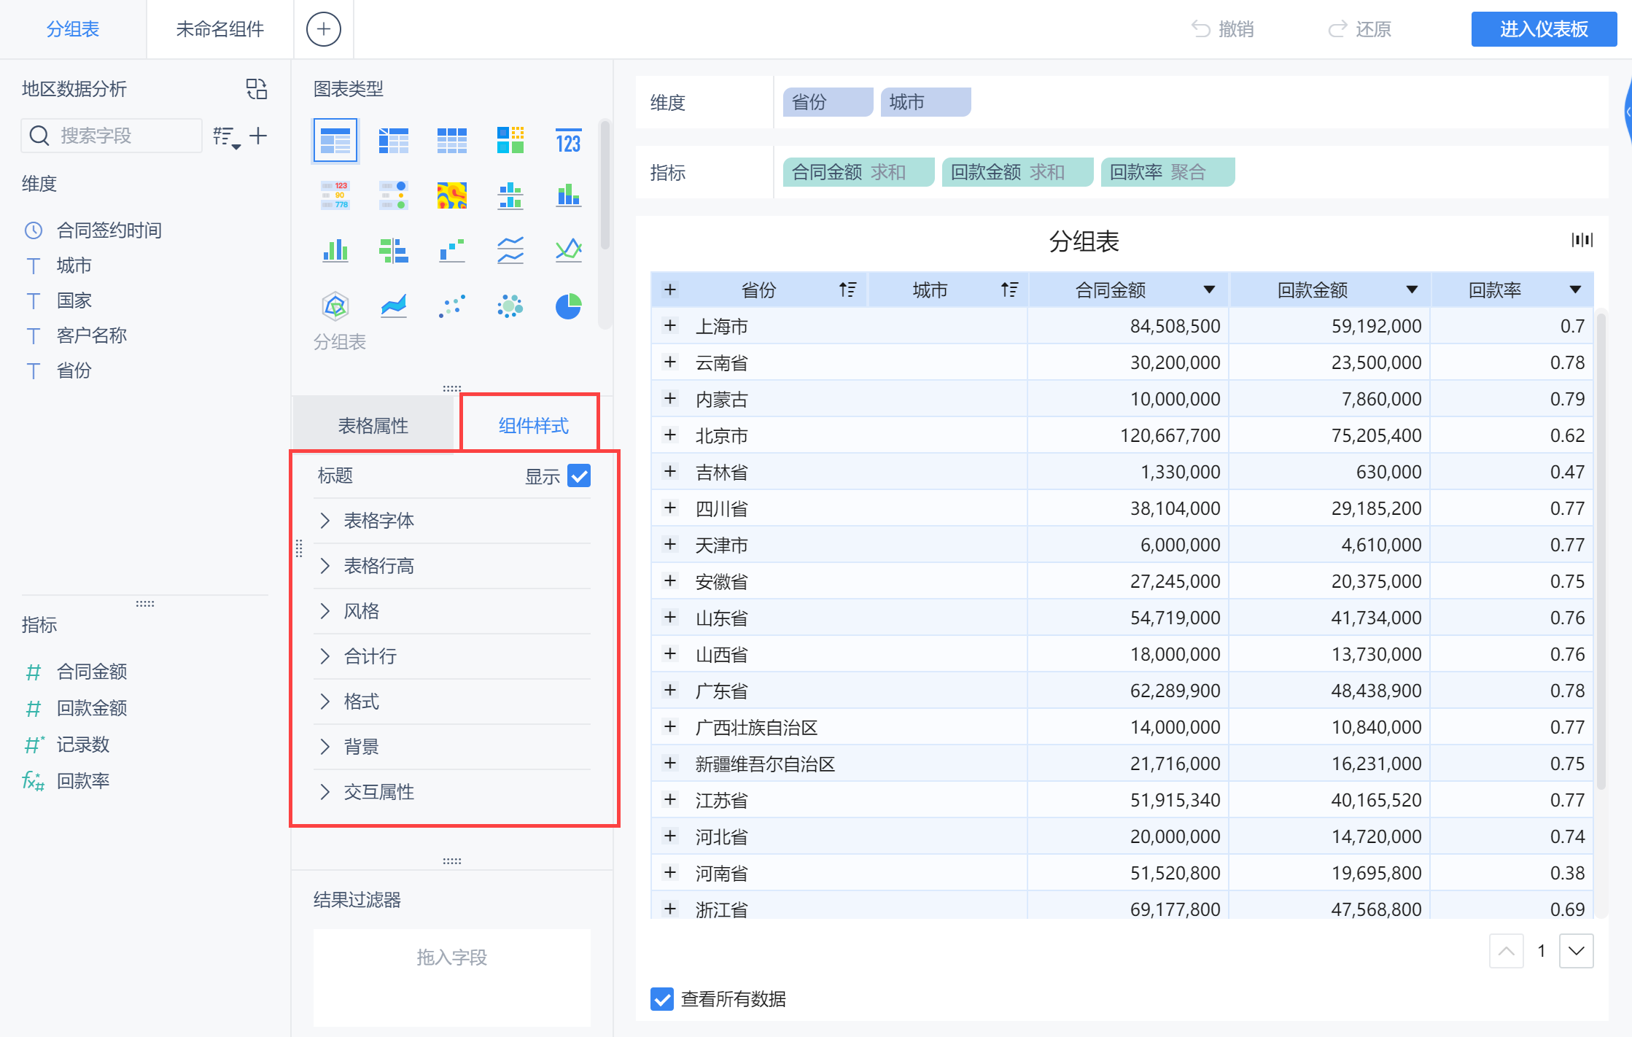Image resolution: width=1632 pixels, height=1037 pixels.
Task: Switch to the 未命名组件 tab
Action: (x=219, y=29)
